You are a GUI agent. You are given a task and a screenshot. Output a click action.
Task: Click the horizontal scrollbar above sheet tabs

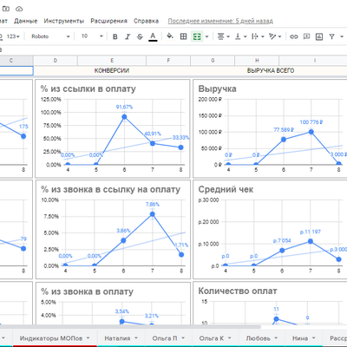[130, 327]
